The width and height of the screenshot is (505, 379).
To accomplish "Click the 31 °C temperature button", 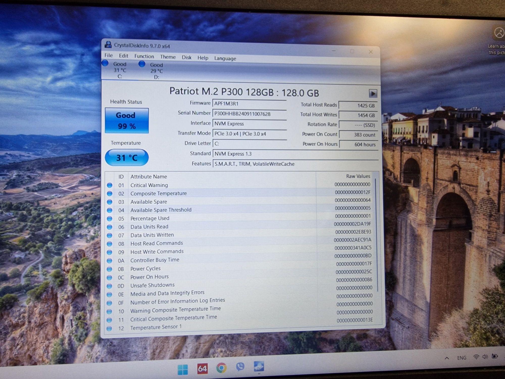I will point(127,158).
